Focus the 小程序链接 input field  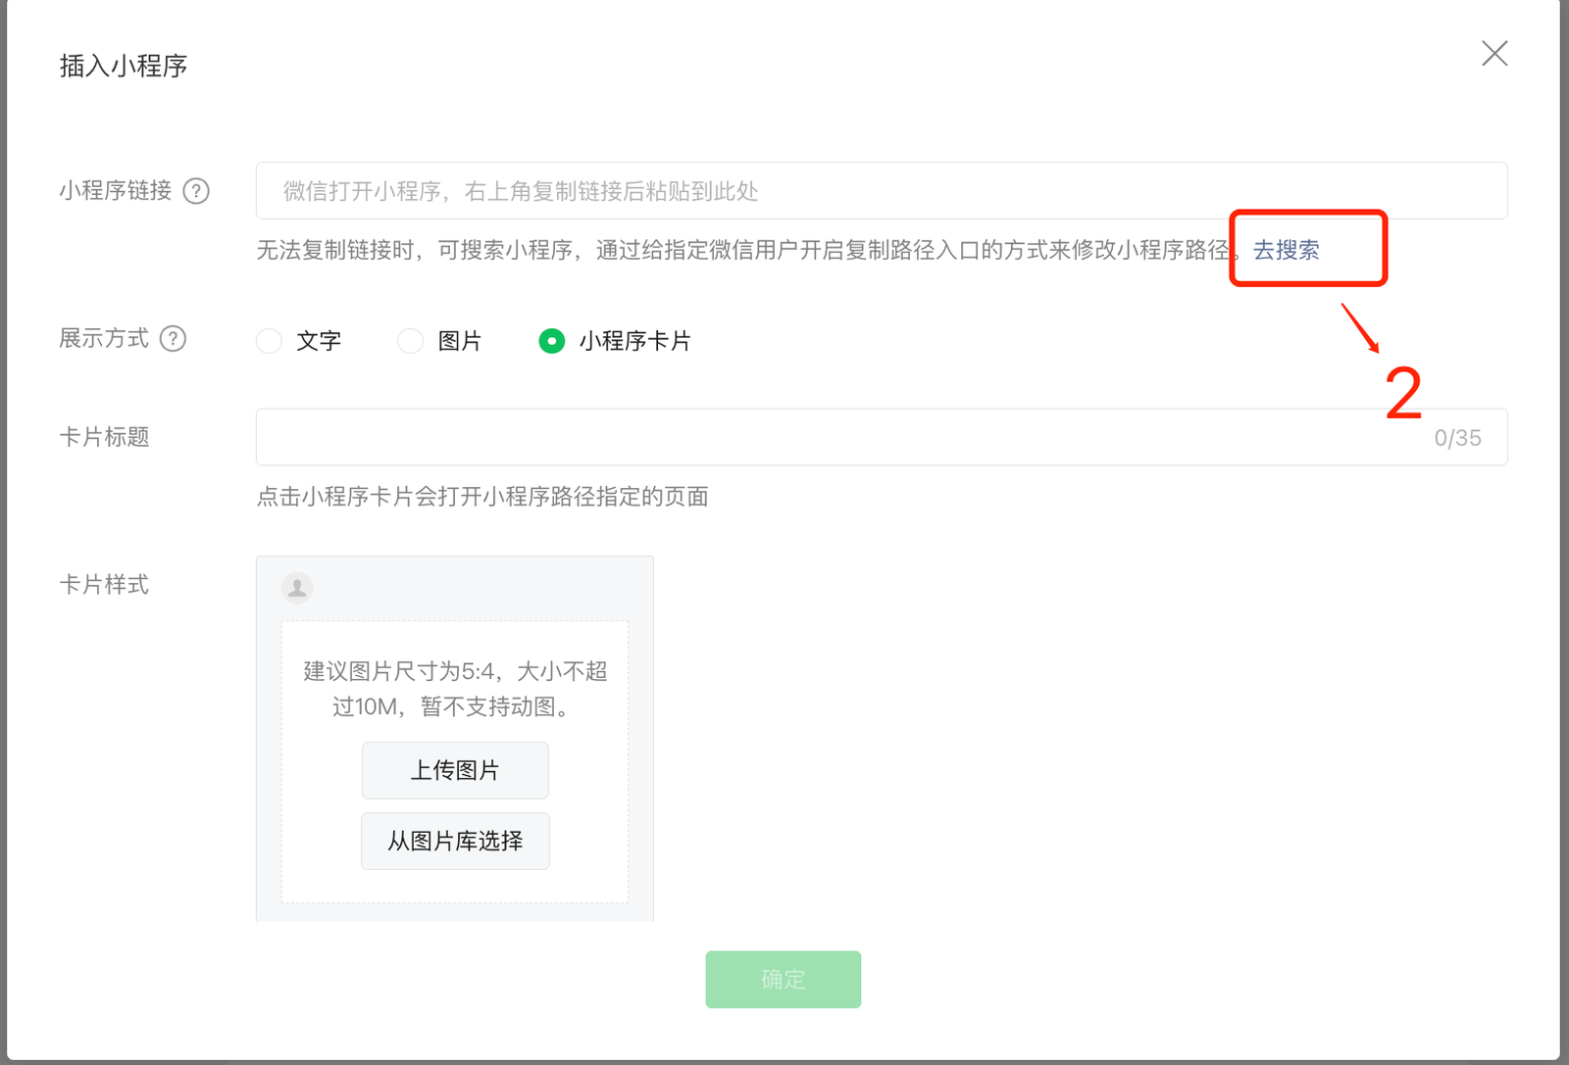point(881,191)
